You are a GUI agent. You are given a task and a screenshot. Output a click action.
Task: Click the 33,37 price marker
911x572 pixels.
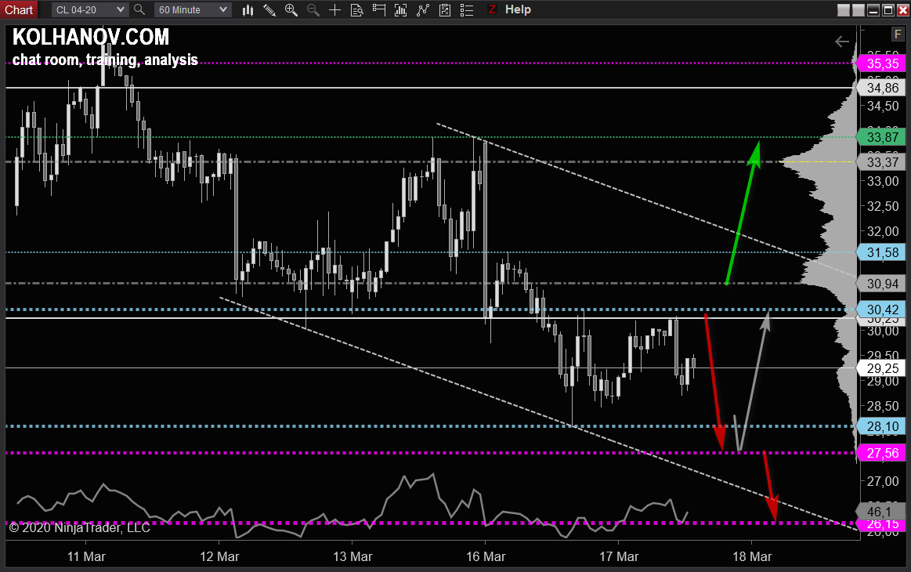(x=882, y=162)
